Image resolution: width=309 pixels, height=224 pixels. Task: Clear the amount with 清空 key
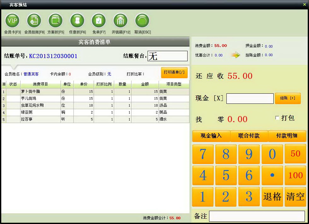click(295, 197)
